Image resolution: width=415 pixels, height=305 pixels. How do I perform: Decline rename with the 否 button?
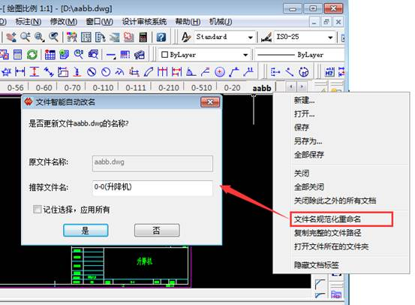(157, 231)
